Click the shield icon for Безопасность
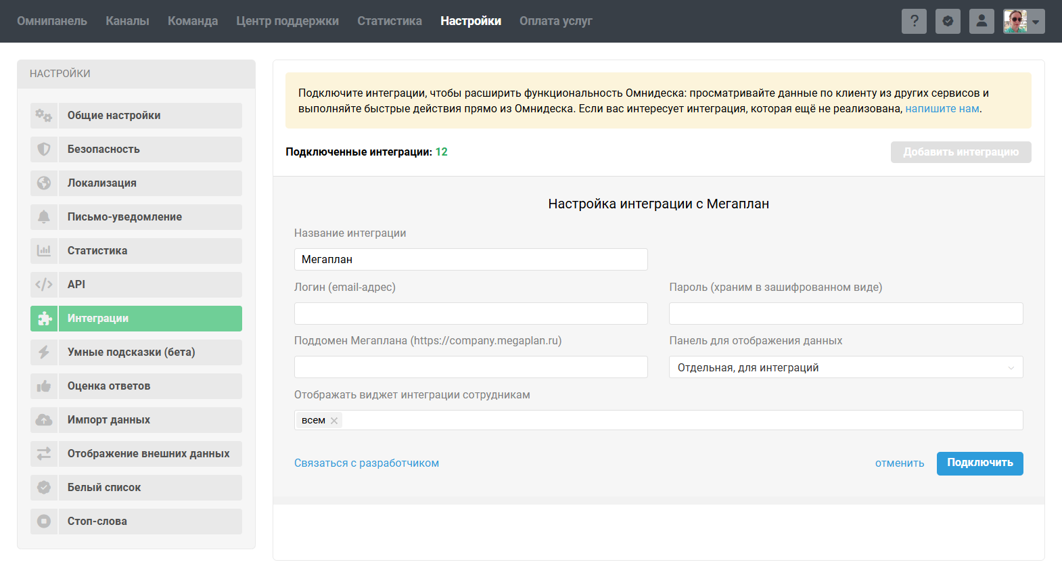 coord(44,149)
